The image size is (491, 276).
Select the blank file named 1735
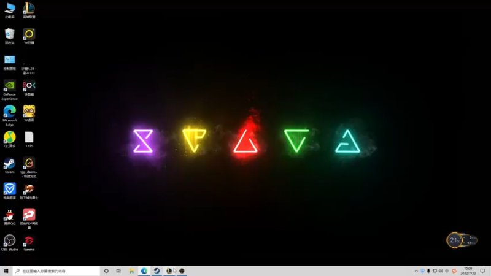coord(29,140)
